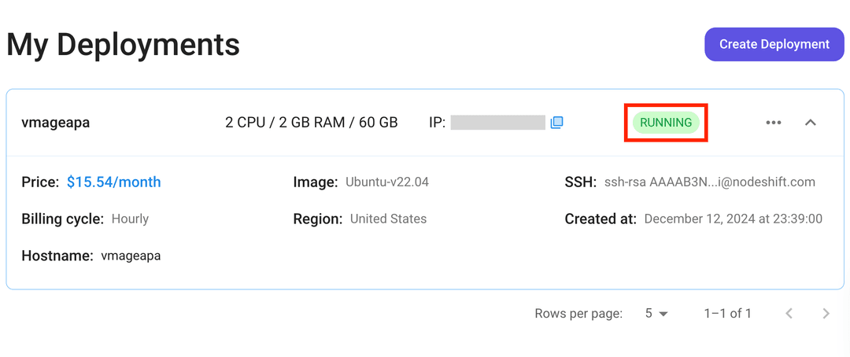This screenshot has width=850, height=357.
Task: Open the $15.54/month price link
Action: click(113, 182)
